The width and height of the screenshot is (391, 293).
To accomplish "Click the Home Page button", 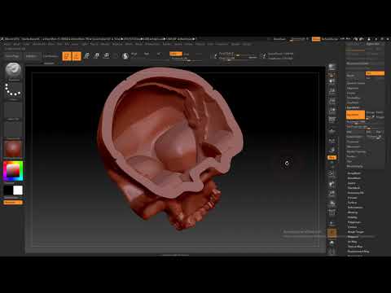I will pos(12,56).
